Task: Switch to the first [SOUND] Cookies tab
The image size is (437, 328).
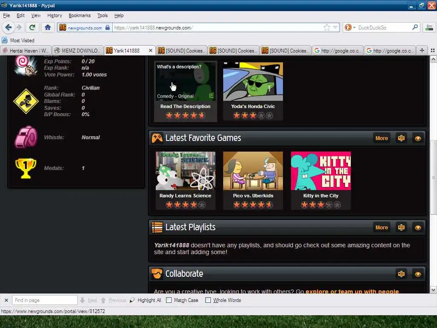Action: point(181,50)
